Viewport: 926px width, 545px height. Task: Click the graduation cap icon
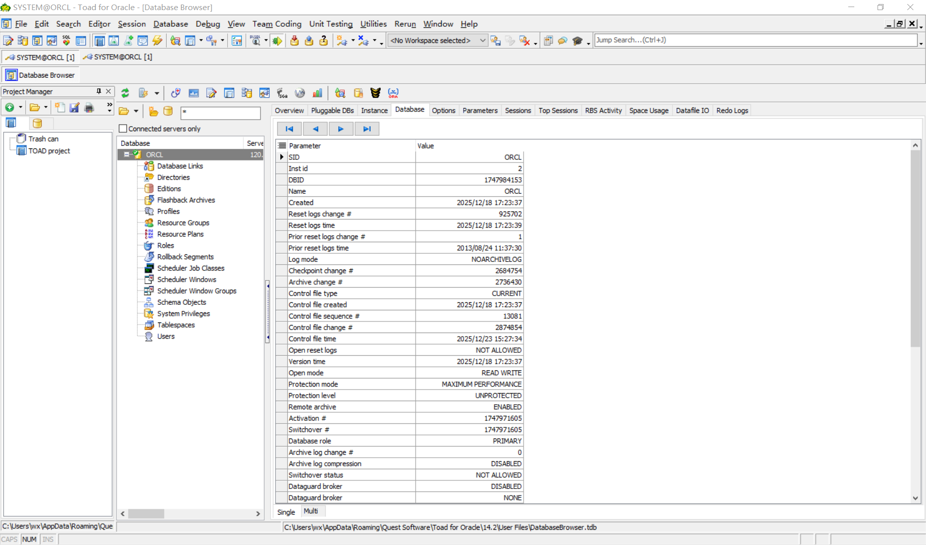578,41
